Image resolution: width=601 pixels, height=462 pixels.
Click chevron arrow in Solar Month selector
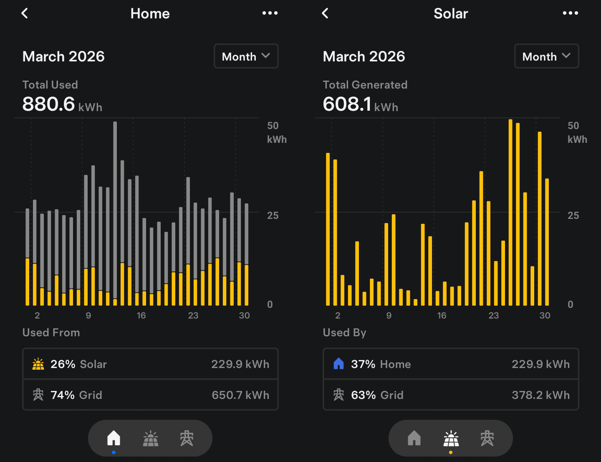point(566,56)
